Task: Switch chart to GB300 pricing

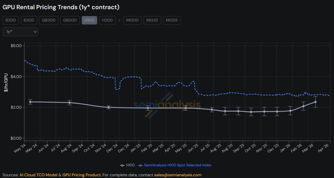Action: pos(70,20)
